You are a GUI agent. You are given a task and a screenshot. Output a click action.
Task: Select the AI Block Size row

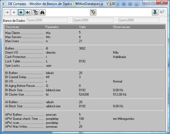[x=85, y=106]
